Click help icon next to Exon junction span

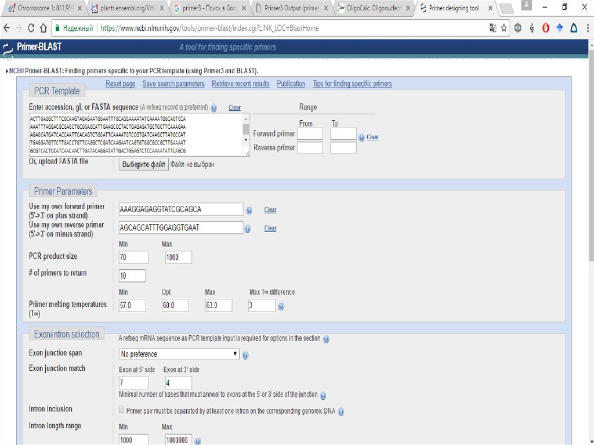click(x=245, y=355)
